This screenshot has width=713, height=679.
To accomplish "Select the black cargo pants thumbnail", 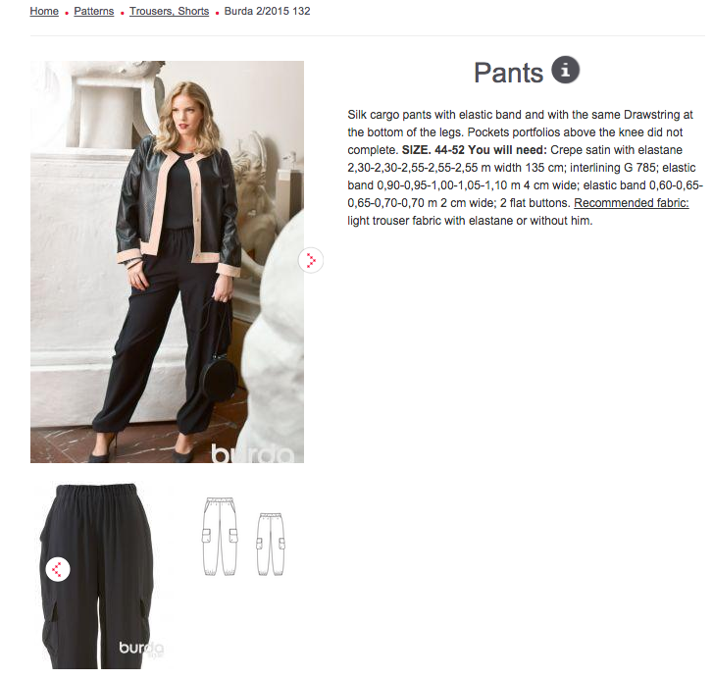I will tap(99, 576).
